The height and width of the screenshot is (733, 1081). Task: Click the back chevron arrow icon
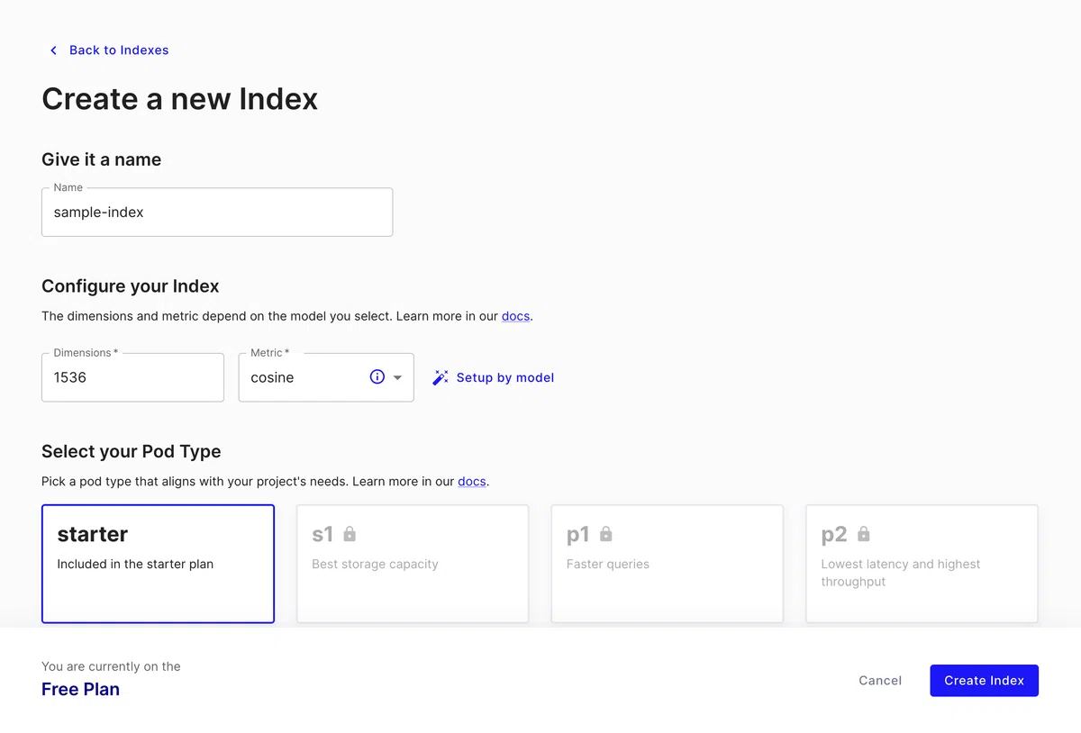[x=53, y=50]
